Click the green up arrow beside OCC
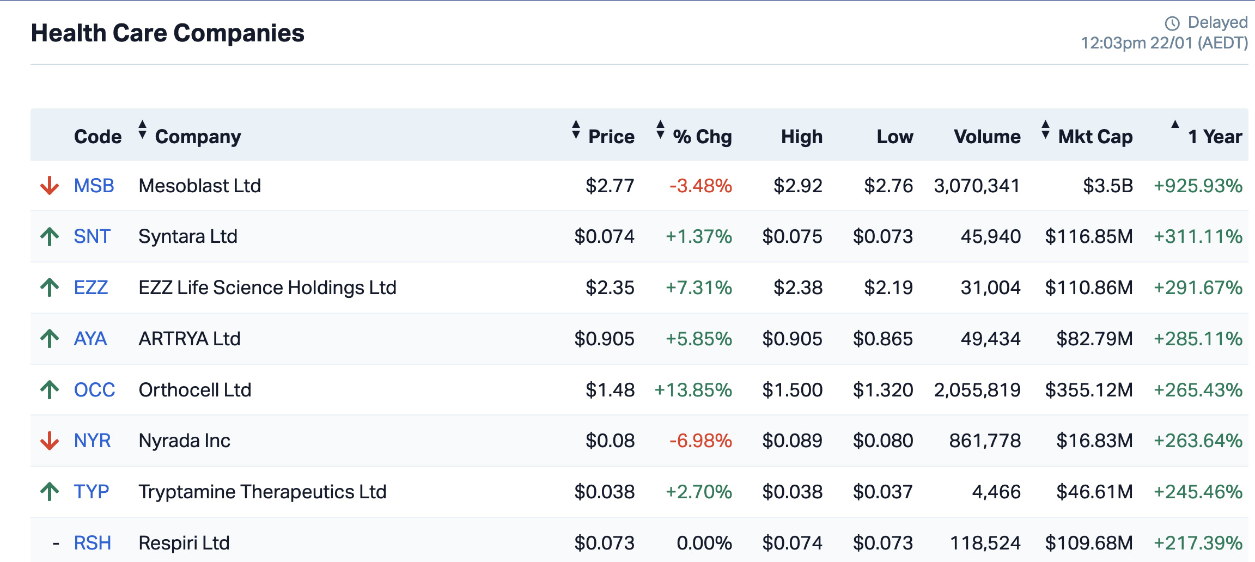The width and height of the screenshot is (1255, 562). pos(50,390)
